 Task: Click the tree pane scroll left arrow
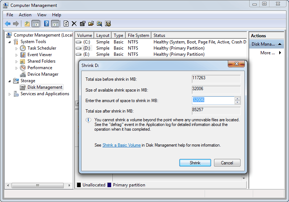click(8, 185)
